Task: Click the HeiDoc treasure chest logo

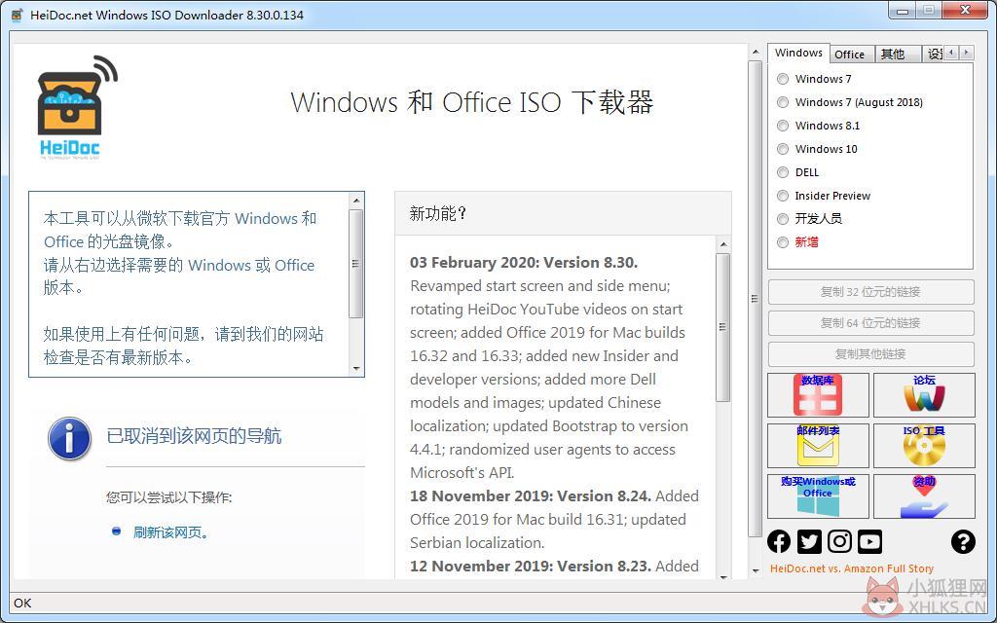Action: pyautogui.click(x=77, y=107)
